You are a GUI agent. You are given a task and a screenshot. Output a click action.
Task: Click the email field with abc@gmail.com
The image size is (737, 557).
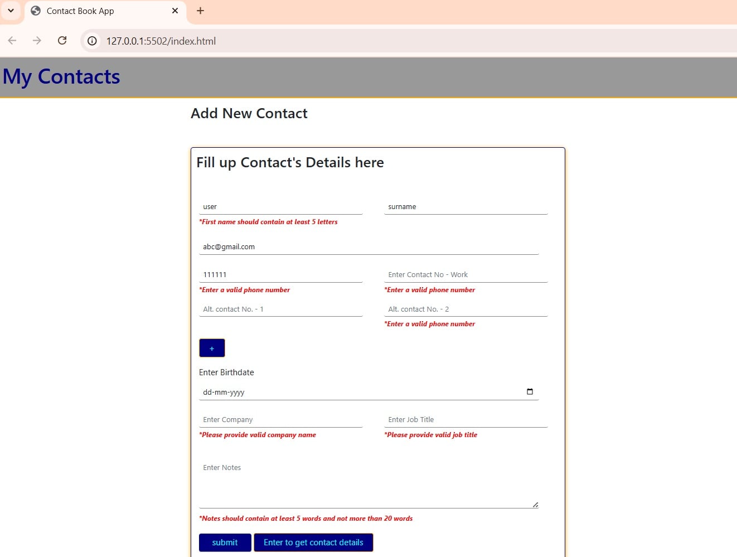point(368,247)
